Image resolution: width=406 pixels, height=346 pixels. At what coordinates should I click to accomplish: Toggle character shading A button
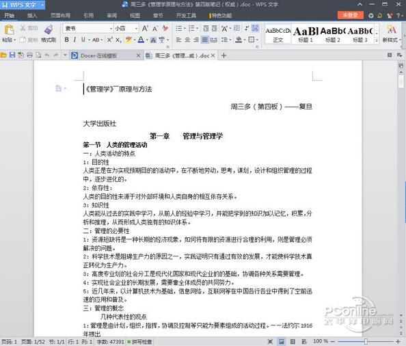coord(153,40)
